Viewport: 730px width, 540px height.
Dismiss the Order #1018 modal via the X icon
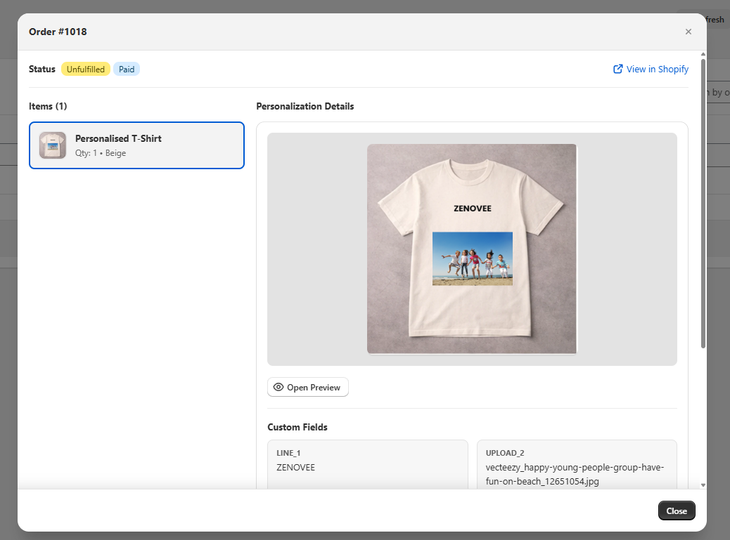click(688, 32)
